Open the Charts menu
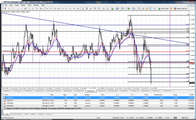196x120 pixels. (23, 5)
